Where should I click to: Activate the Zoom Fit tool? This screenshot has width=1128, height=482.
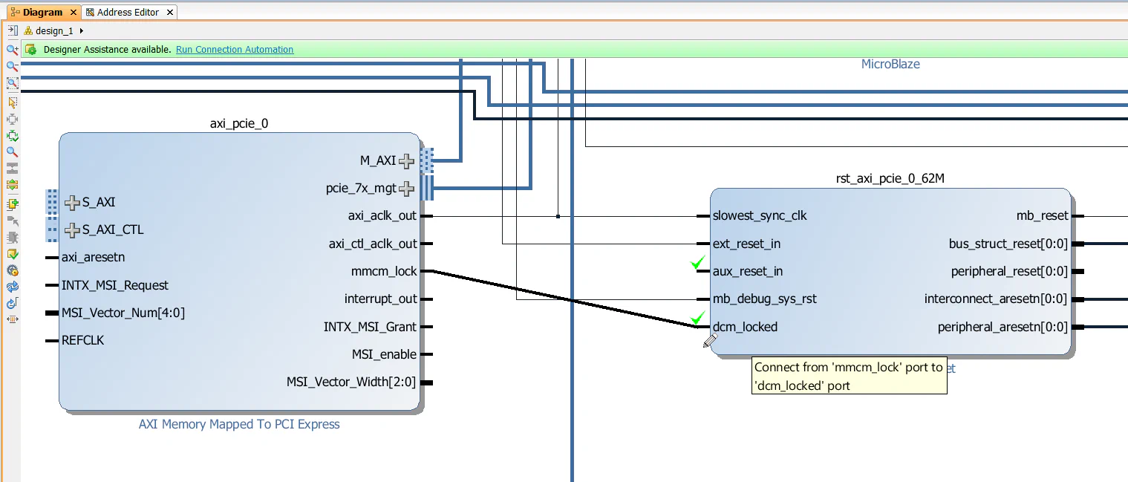coord(12,83)
